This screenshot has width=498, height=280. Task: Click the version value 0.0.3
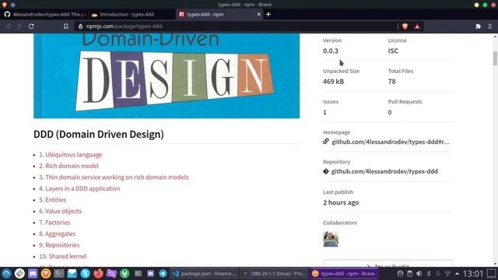[x=331, y=51]
